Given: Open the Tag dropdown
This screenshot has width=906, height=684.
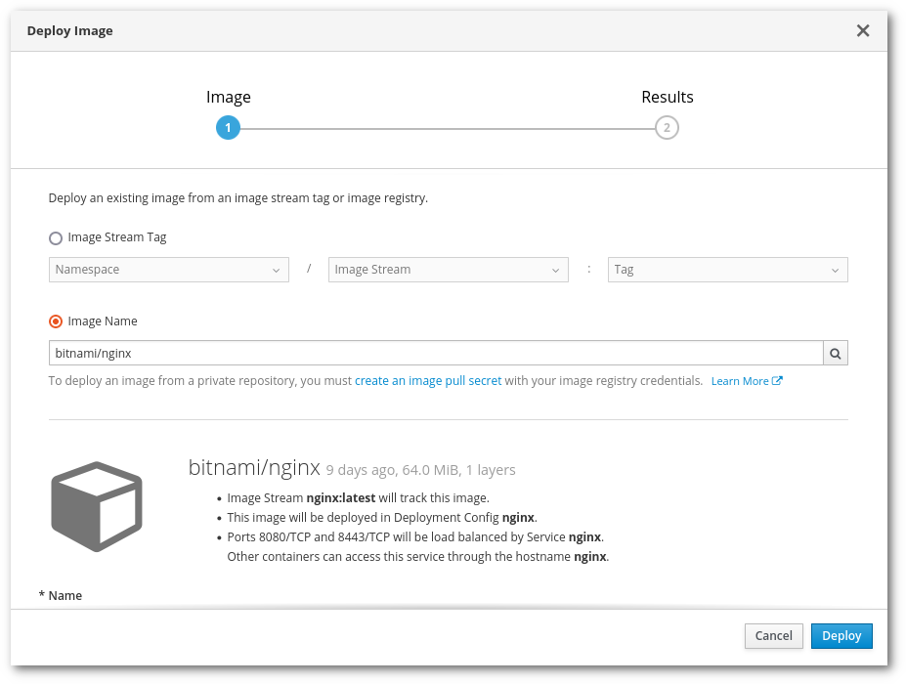Looking at the screenshot, I should pyautogui.click(x=728, y=270).
